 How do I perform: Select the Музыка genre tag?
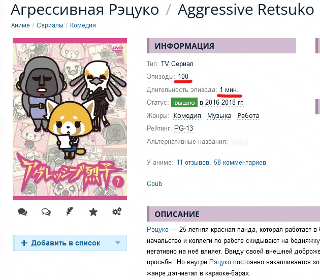tap(219, 116)
